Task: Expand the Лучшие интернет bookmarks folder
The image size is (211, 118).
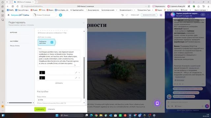Action: tap(127, 10)
